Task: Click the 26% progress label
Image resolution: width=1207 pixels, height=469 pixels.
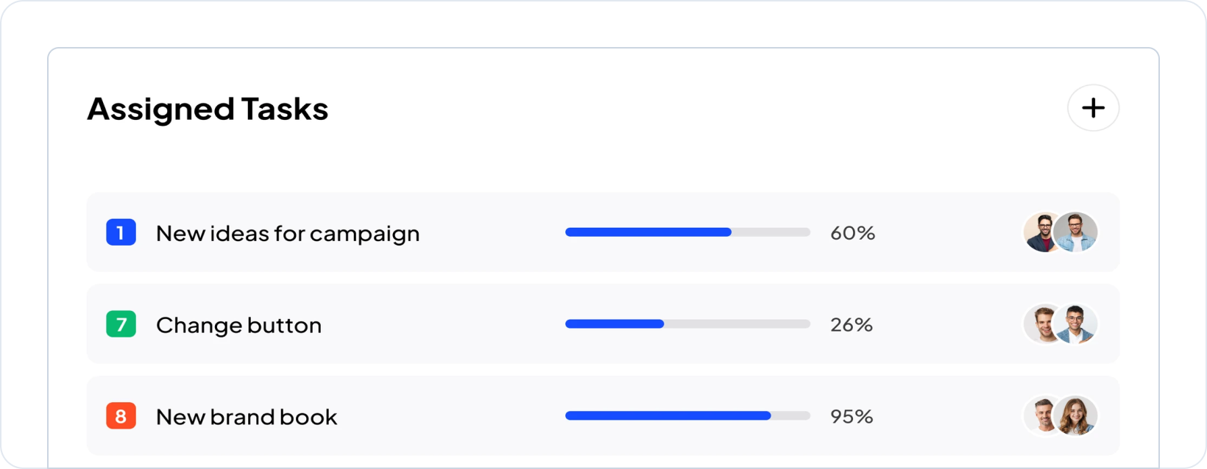Action: [x=852, y=325]
